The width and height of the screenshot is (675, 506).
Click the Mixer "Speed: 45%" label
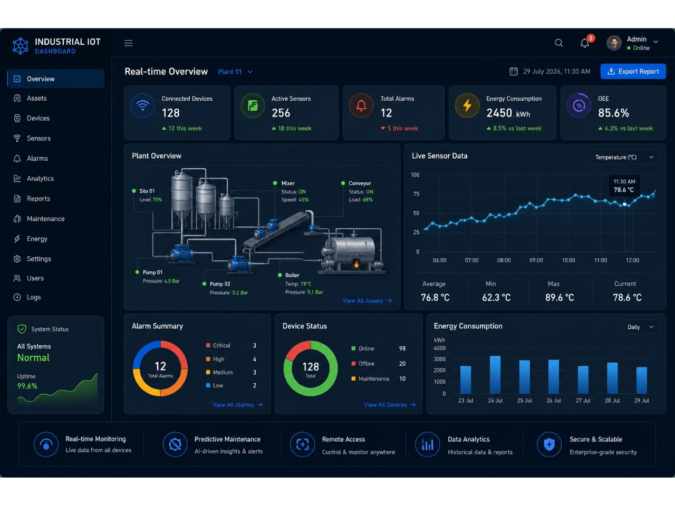[x=295, y=200]
